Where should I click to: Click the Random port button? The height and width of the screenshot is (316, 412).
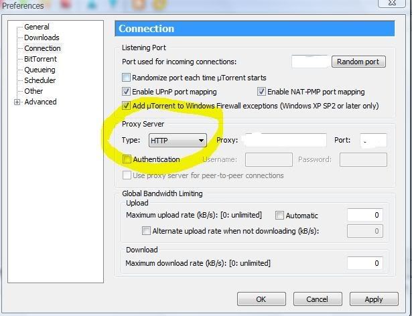point(358,62)
